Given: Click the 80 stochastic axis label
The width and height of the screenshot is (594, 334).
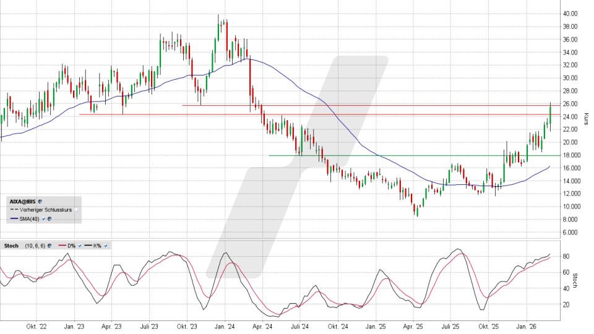Looking at the screenshot, I should pos(566,256).
